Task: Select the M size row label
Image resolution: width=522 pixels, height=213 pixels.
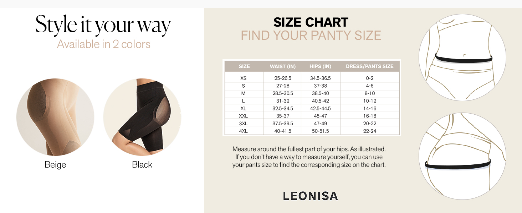Action: pos(244,93)
